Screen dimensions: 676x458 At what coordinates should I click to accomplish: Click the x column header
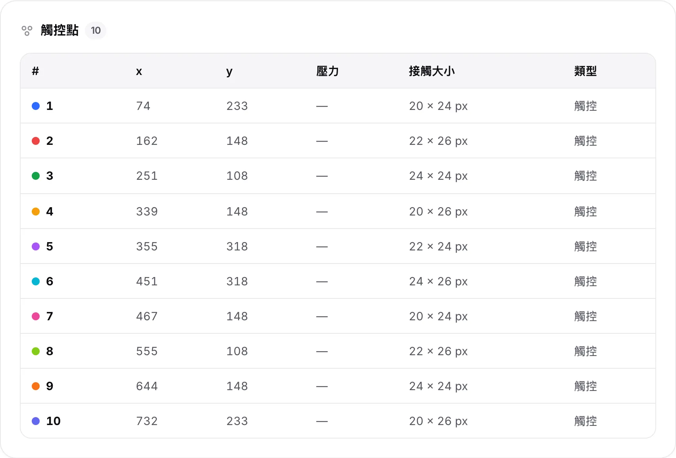(x=139, y=71)
